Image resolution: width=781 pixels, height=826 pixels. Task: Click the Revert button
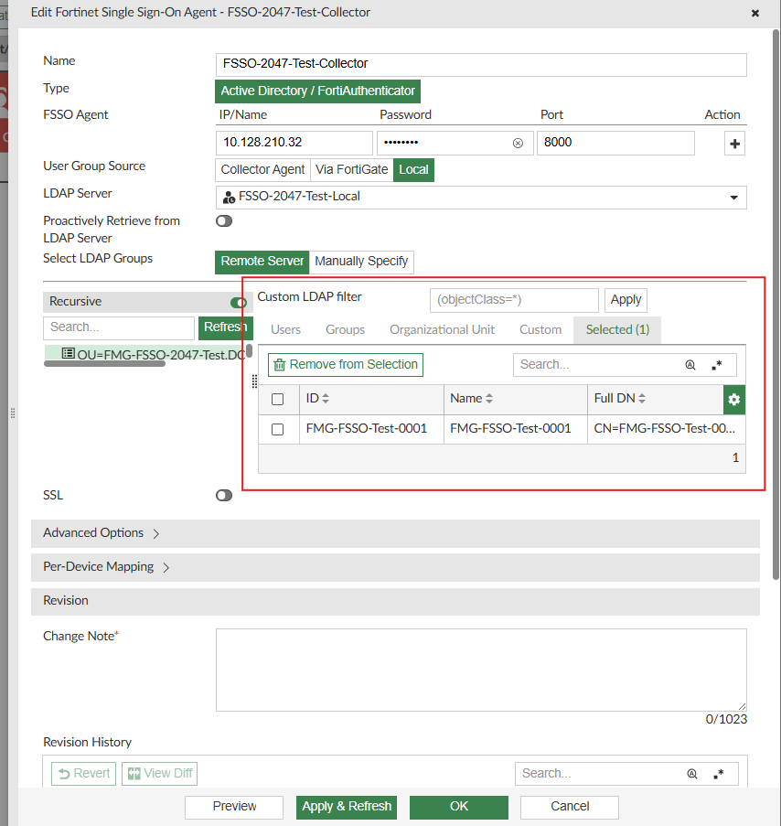(84, 773)
